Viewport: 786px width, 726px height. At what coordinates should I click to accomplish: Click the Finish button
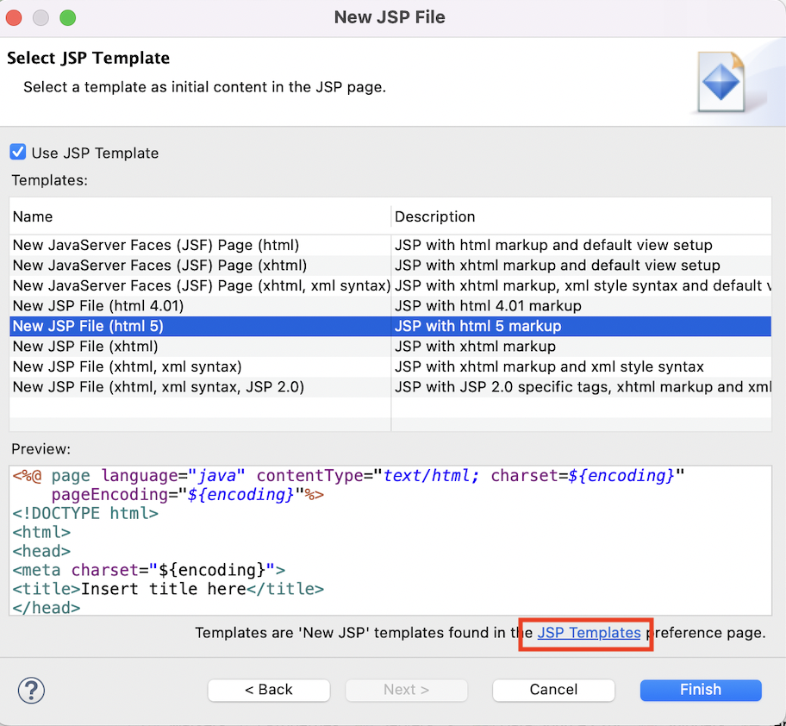[x=701, y=690]
